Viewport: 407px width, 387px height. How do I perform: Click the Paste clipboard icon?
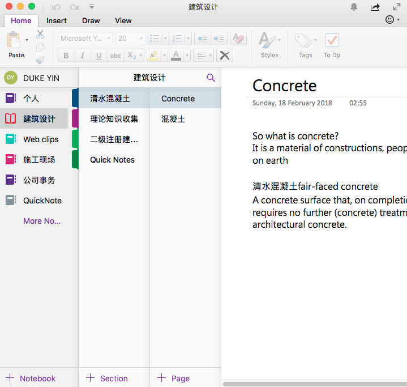[14, 40]
